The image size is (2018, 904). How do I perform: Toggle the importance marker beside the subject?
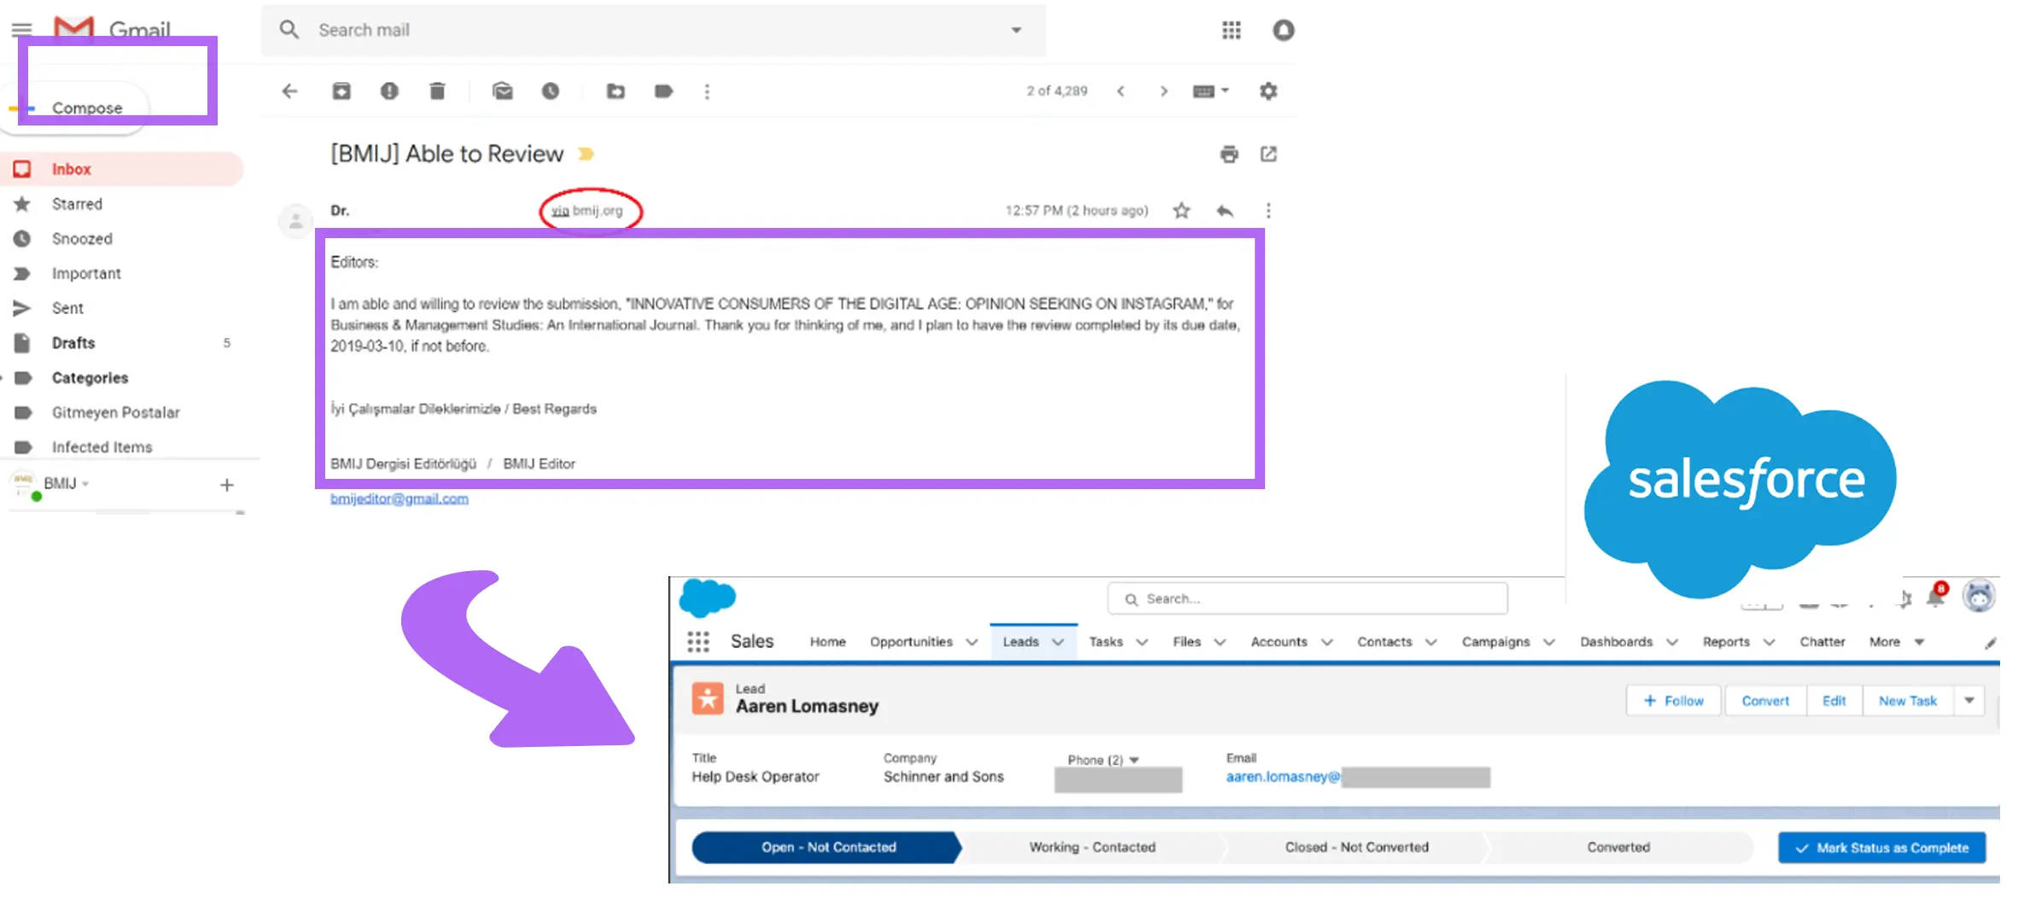(x=586, y=155)
